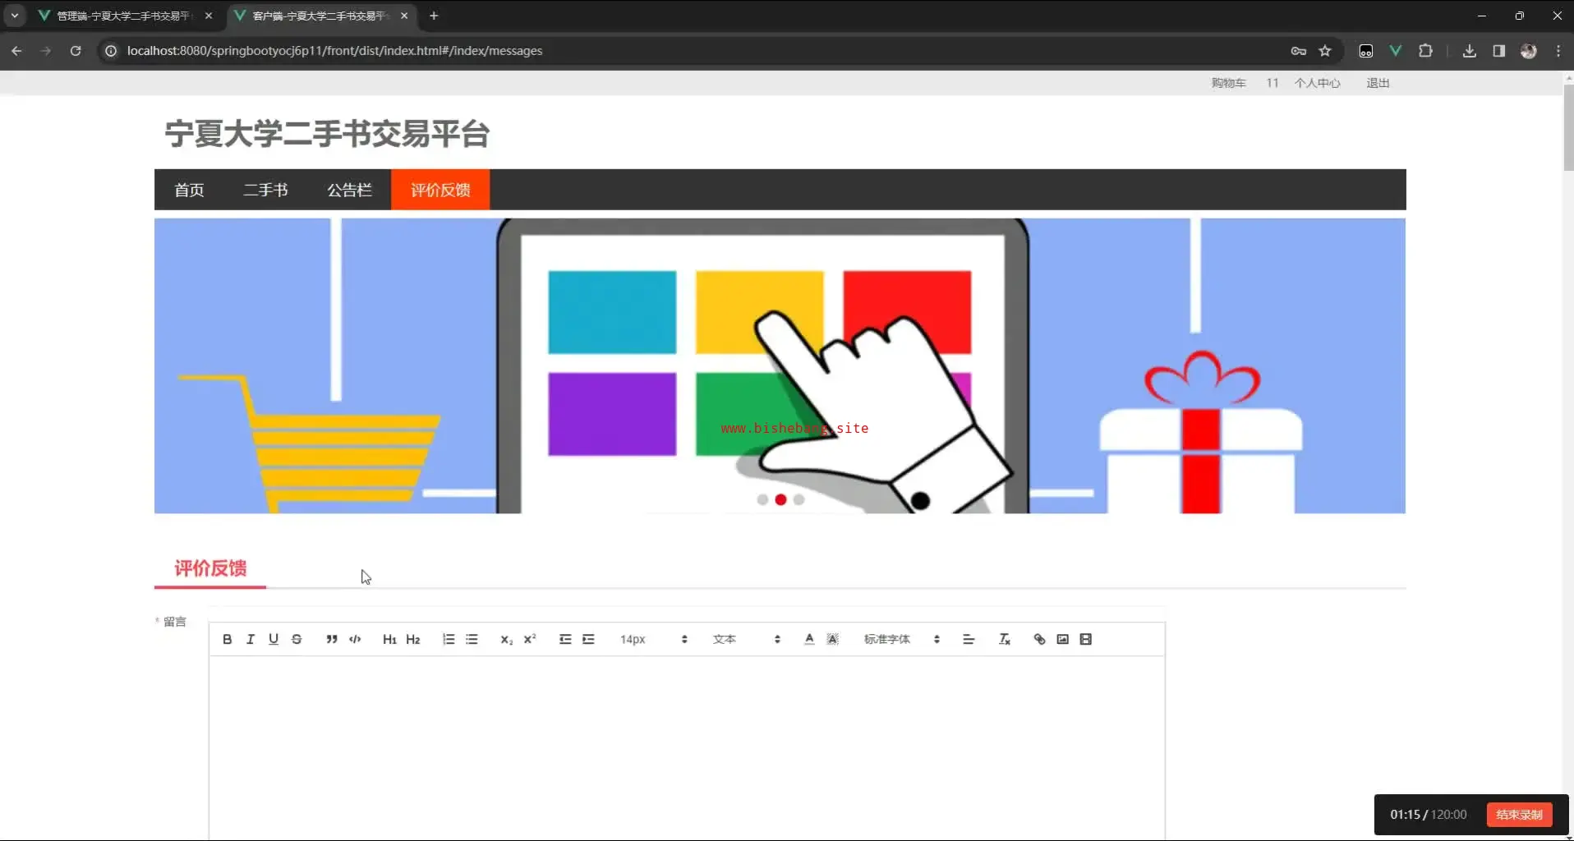Image resolution: width=1574 pixels, height=841 pixels.
Task: Click the page vertical scrollbar thumb
Action: pos(1568,127)
